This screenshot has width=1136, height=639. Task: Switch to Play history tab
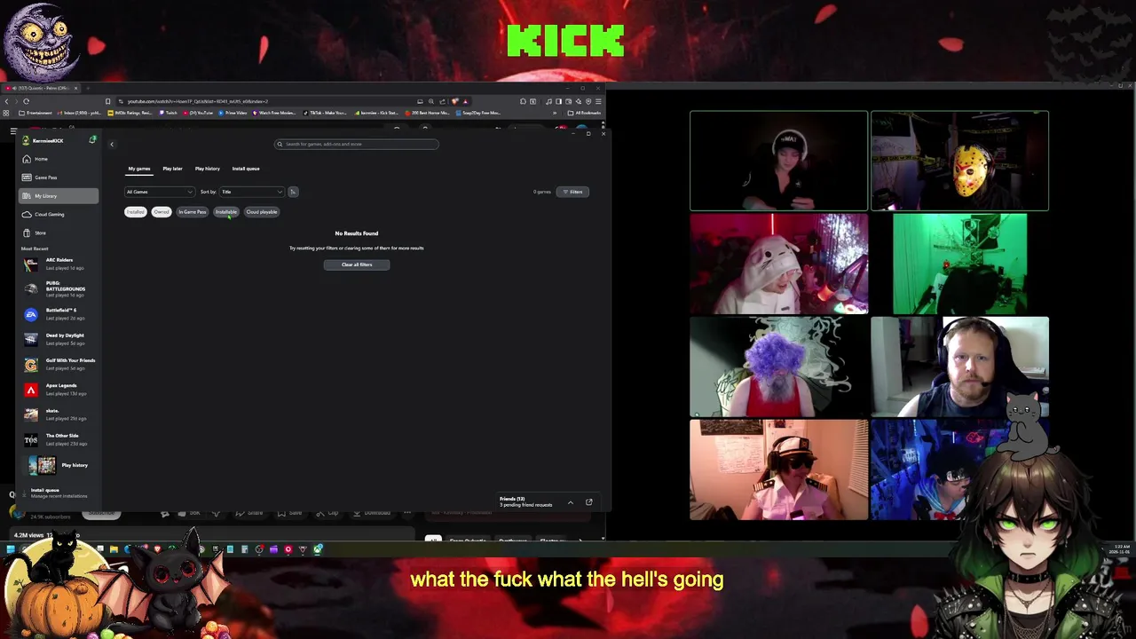(207, 169)
